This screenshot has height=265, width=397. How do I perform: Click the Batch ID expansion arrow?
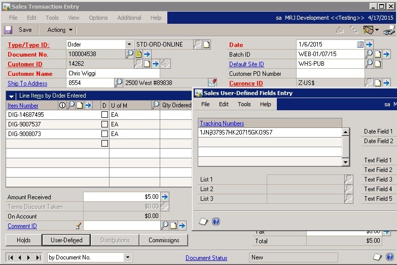[386, 54]
